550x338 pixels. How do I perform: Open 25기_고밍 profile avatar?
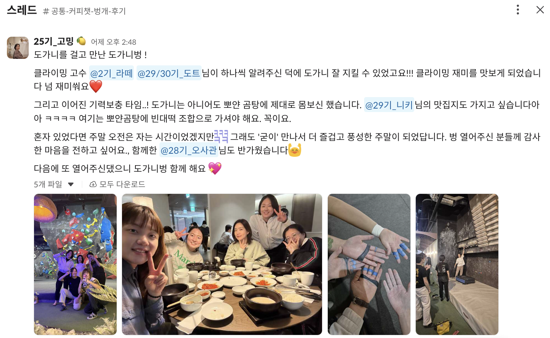[x=18, y=48]
